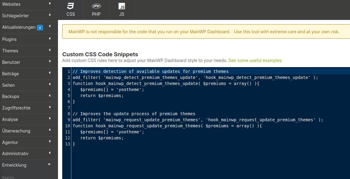Expand the Plugins submenu arrow
350x179 pixels.
tap(49, 38)
